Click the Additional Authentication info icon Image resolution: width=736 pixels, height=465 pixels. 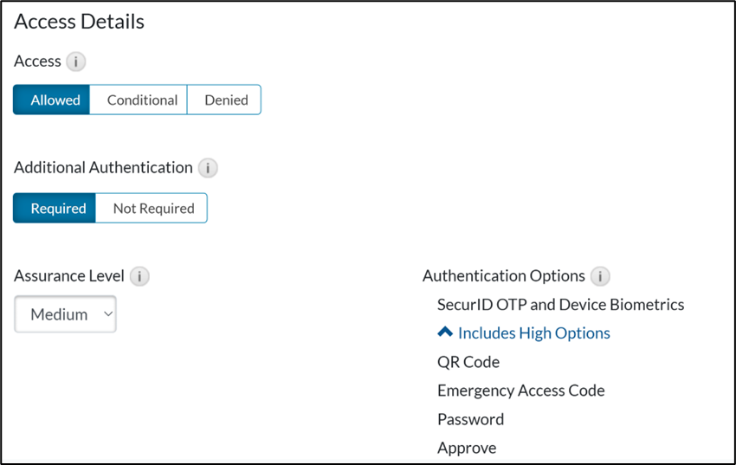[x=208, y=168]
